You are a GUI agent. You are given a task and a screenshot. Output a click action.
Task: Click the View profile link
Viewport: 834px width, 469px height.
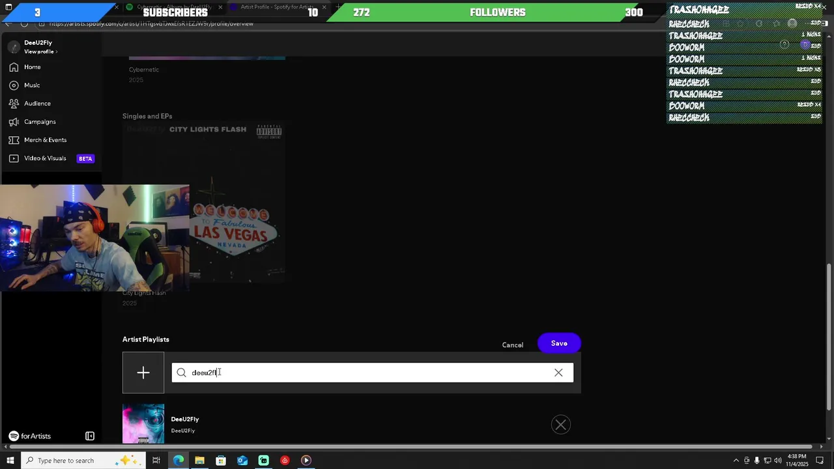click(40, 51)
